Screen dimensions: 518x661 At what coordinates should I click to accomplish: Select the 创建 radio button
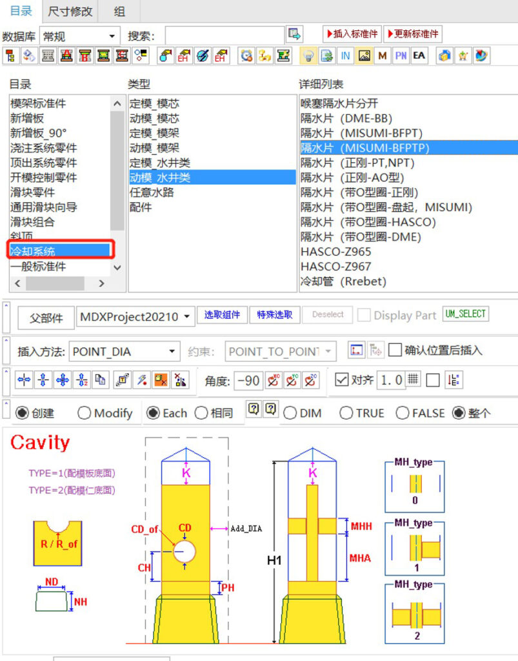(22, 413)
